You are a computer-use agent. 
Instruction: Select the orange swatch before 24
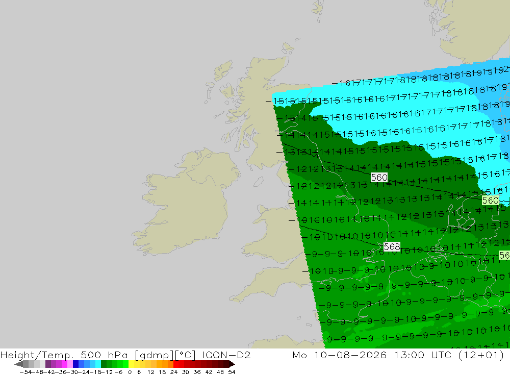(x=170, y=364)
